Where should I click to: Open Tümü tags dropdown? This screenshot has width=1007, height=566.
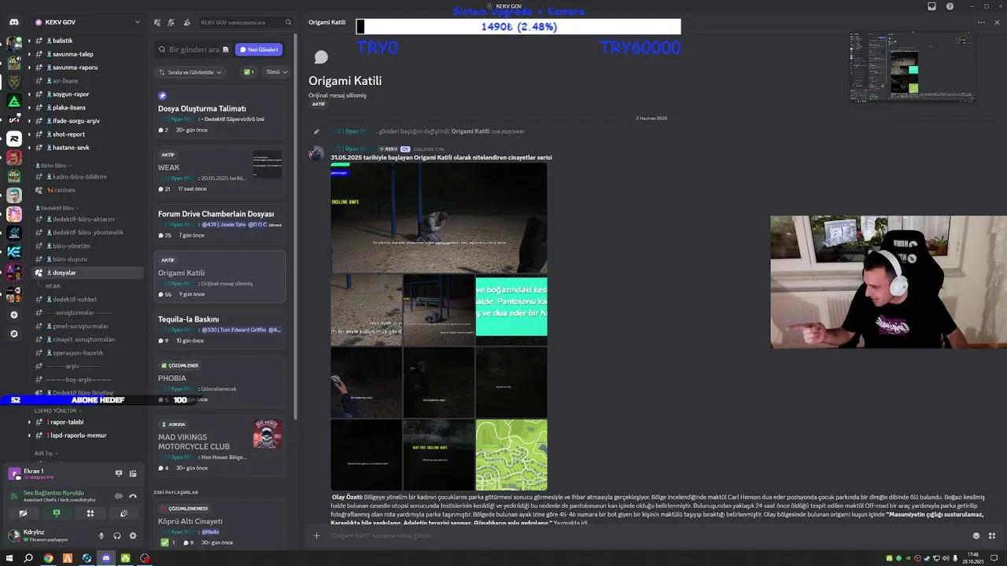(276, 72)
